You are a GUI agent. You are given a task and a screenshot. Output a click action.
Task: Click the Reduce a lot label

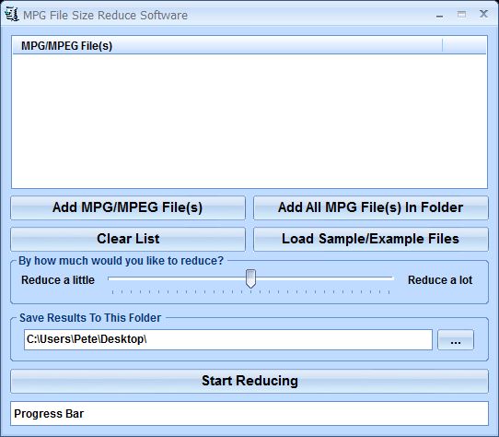(440, 280)
